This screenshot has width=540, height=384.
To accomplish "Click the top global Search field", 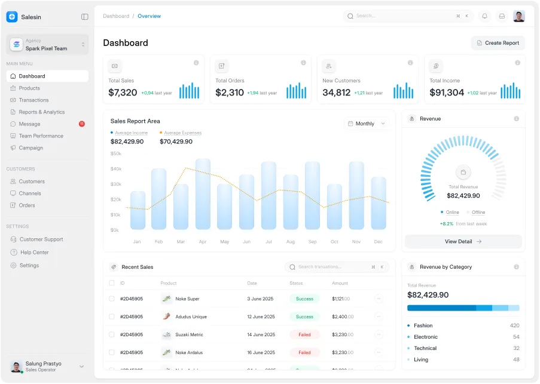I will [x=408, y=16].
